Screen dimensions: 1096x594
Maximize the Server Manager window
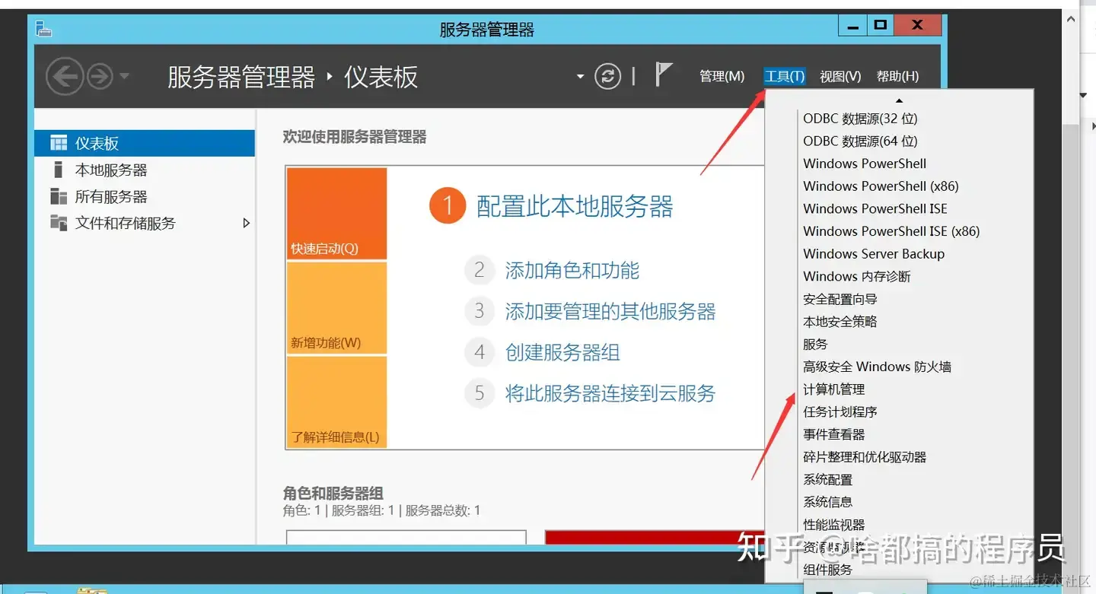[x=881, y=26]
